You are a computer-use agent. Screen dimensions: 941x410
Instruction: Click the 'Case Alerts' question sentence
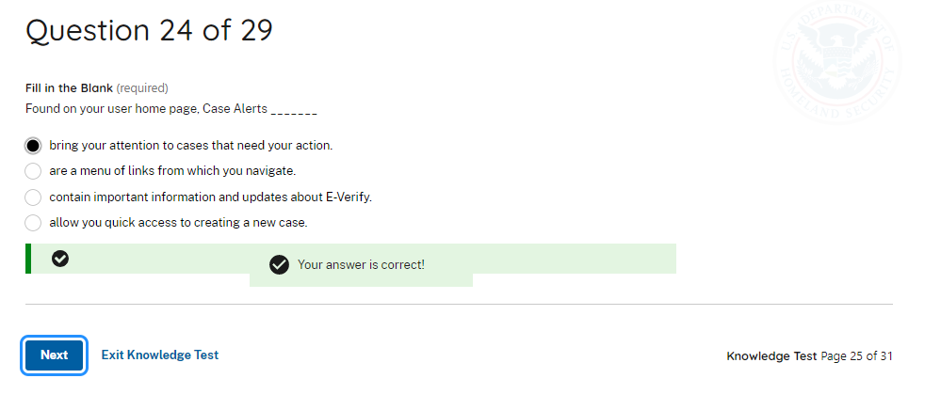tap(170, 109)
